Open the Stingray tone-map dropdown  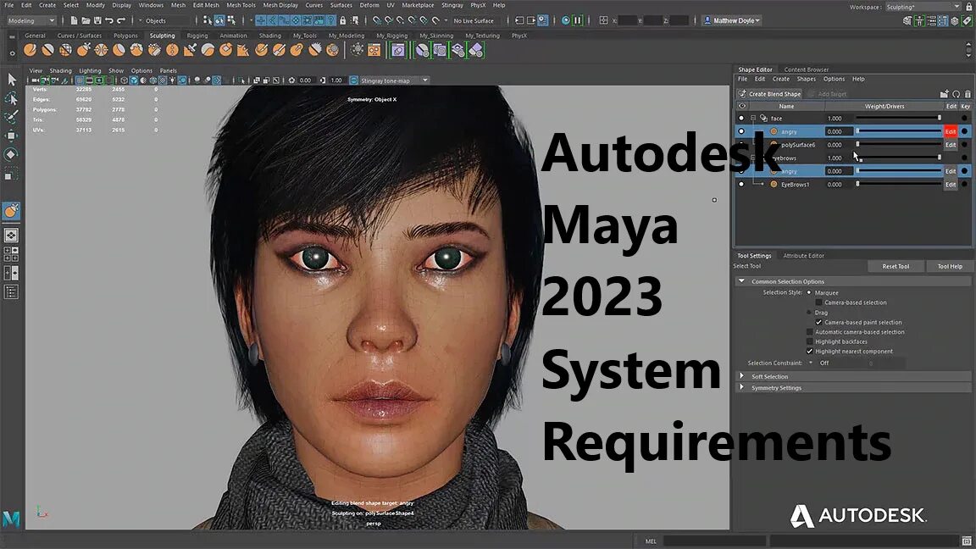[x=395, y=80]
